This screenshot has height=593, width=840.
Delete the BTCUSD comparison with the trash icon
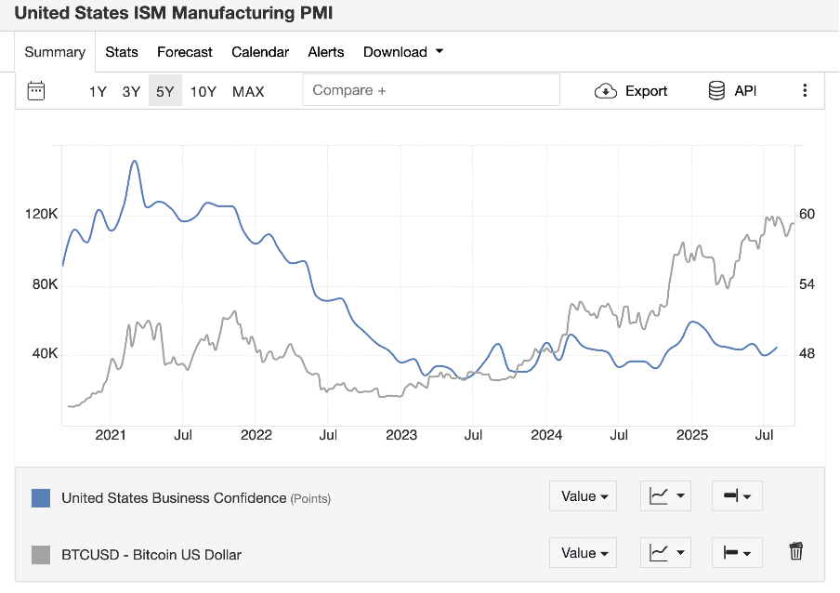click(x=796, y=551)
